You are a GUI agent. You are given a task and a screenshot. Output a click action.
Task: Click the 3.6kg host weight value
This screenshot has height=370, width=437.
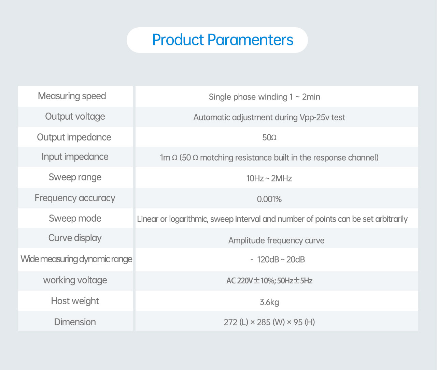(269, 302)
